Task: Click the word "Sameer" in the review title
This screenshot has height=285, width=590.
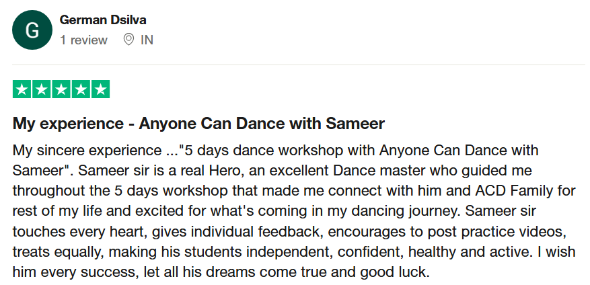Action: 355,124
